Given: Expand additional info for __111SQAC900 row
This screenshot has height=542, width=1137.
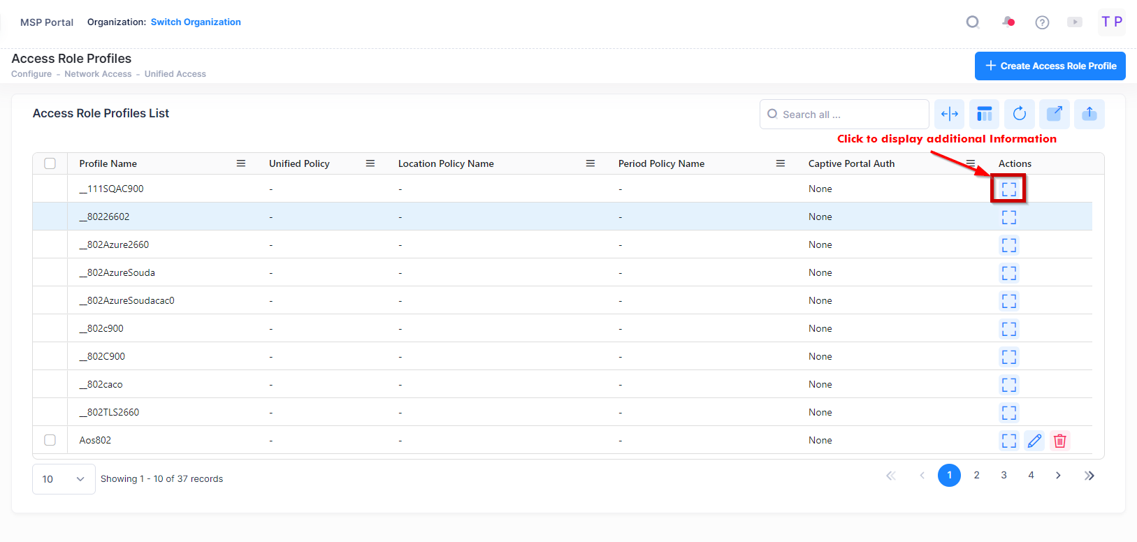Looking at the screenshot, I should 1008,189.
